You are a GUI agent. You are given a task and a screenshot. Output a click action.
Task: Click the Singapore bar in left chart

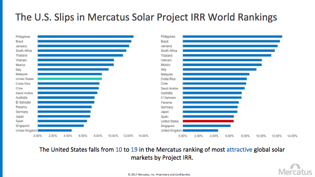(x=60, y=126)
